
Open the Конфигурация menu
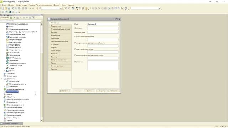click(21, 5)
